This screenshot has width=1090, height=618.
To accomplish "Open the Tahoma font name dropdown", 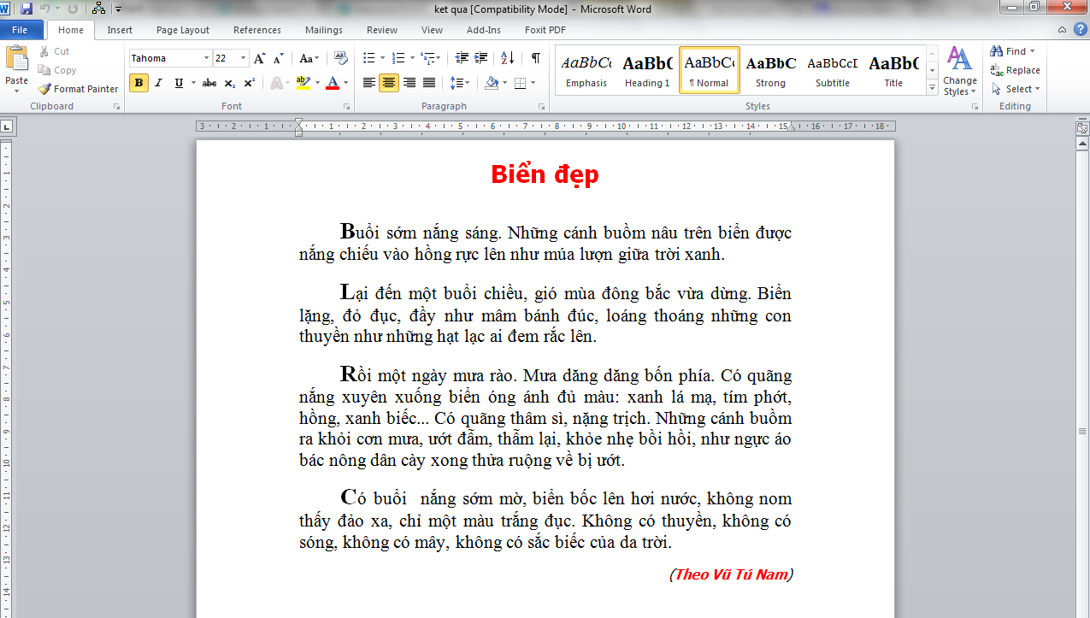I will click(206, 58).
